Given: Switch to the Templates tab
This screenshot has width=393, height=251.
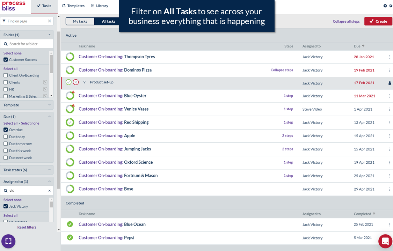Looking at the screenshot, I should (x=73, y=6).
